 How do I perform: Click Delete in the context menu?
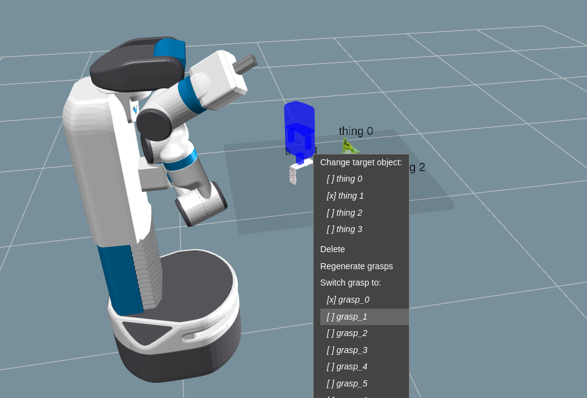point(332,249)
